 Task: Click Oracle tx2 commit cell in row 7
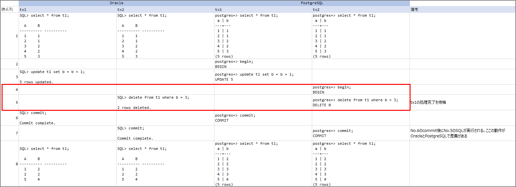tap(165, 133)
